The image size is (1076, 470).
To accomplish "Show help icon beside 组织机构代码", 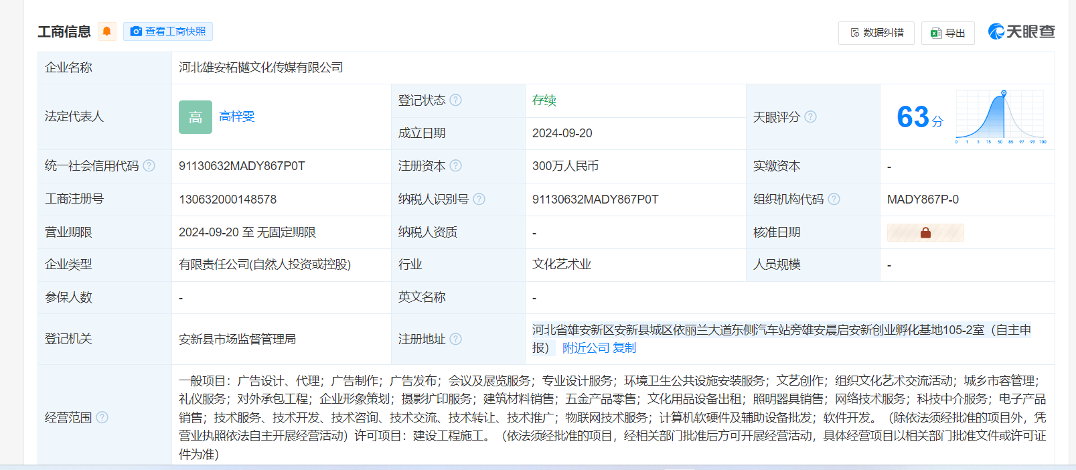I will pos(834,199).
